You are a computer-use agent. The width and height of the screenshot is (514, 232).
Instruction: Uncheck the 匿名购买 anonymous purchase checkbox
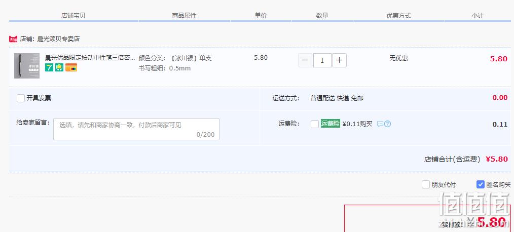coord(480,184)
